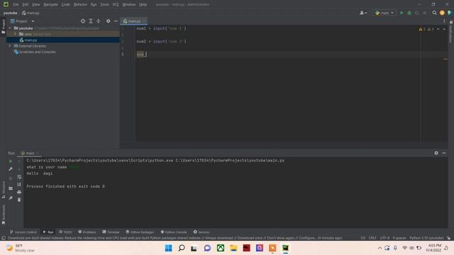Open the Python Packages tool window
The width and height of the screenshot is (454, 255).
pyautogui.click(x=140, y=232)
